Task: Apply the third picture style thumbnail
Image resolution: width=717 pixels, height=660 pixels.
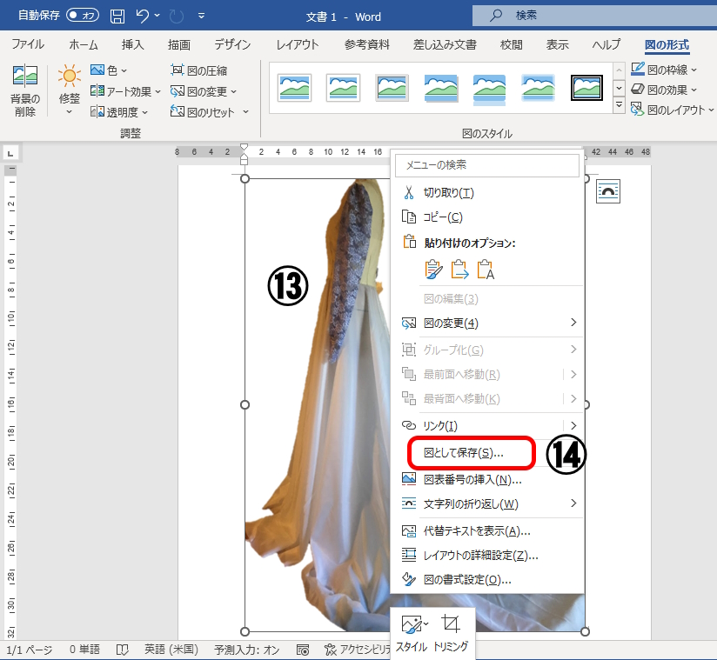Action: 392,87
